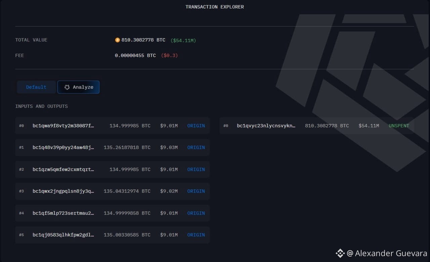Click the fee amount 0.00000455 BTC
Image resolution: width=430 pixels, height=262 pixels.
(x=135, y=55)
